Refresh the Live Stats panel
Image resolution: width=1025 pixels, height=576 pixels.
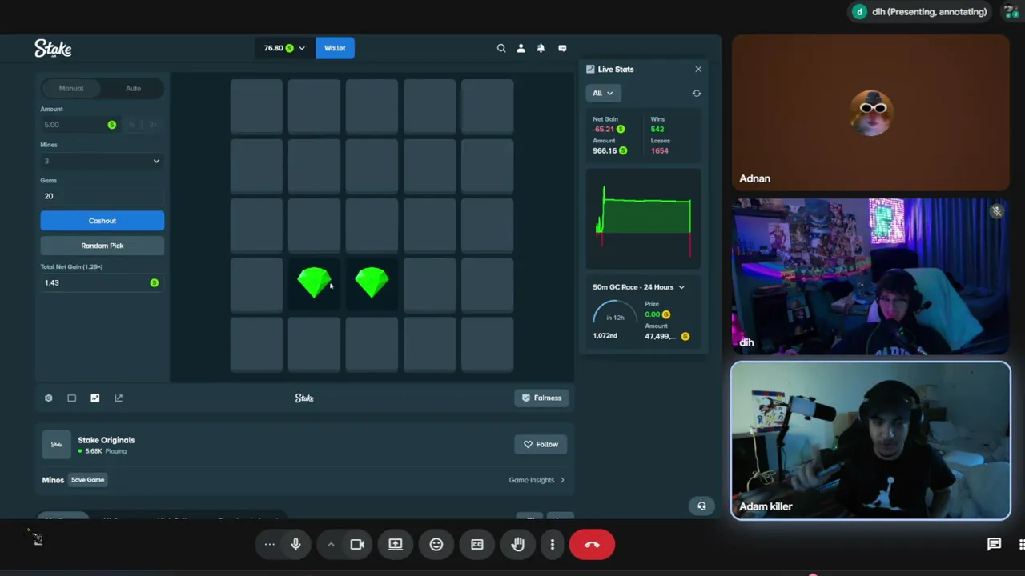pos(697,94)
